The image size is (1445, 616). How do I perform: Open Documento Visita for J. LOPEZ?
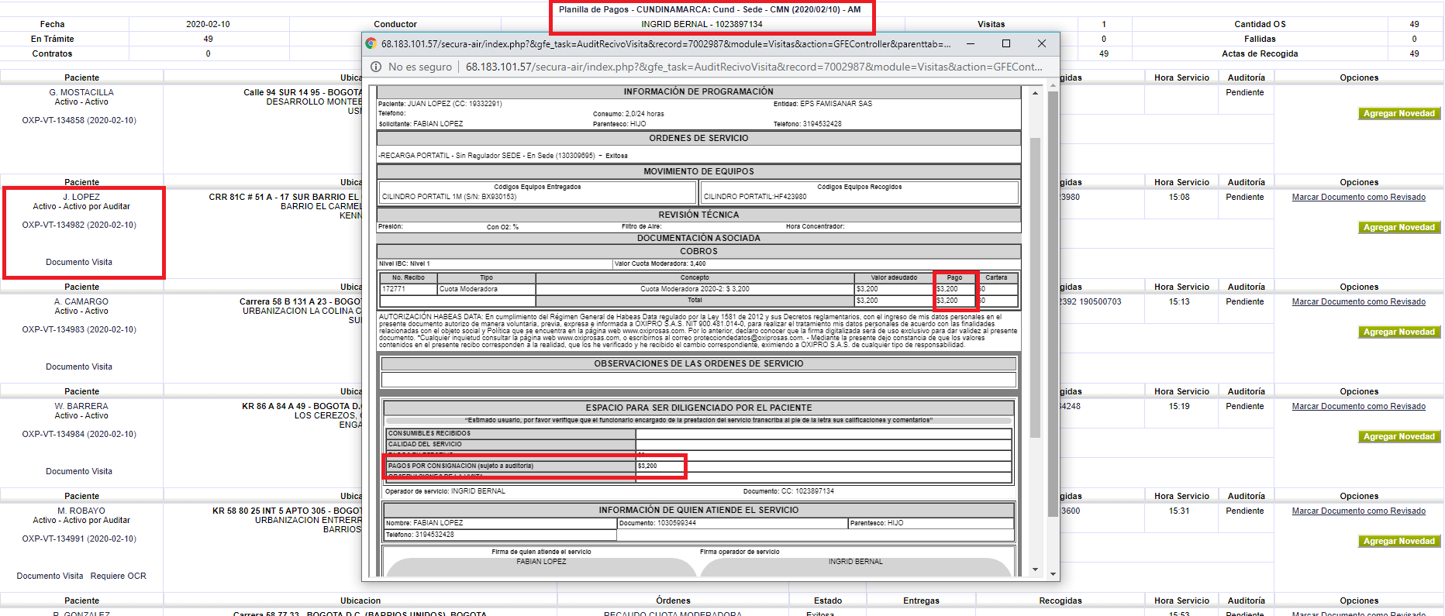point(79,263)
